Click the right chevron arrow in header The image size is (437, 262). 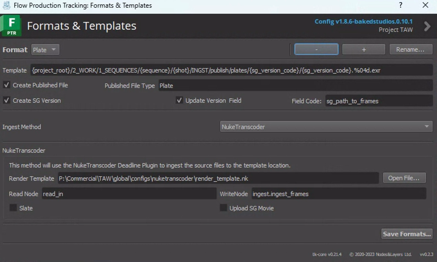pos(427,26)
